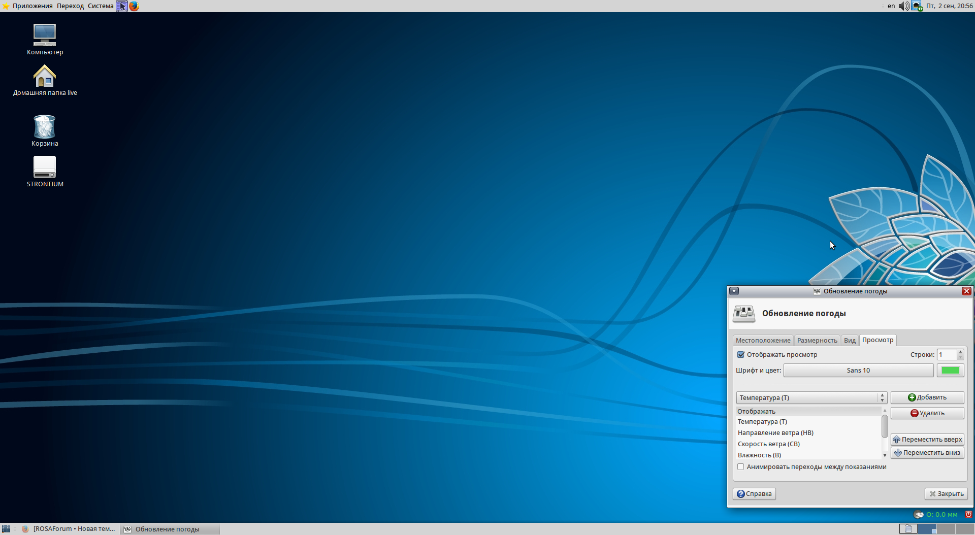975x535 pixels.
Task: Open Справка help button
Action: [754, 493]
